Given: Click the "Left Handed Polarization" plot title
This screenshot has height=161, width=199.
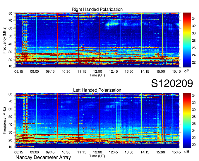Looking at the screenshot, I should (97, 90).
